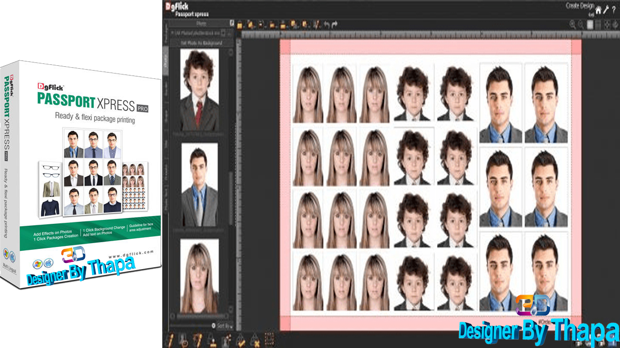Click the checkmark apply icon in bottom toolbar
620x348 pixels.
coord(241,340)
